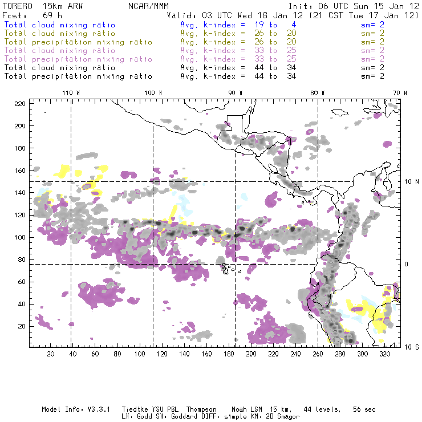Screen dimensions: 422x422
Task: Select the "Tiedtke" scheme name in footer
Action: 135,409
